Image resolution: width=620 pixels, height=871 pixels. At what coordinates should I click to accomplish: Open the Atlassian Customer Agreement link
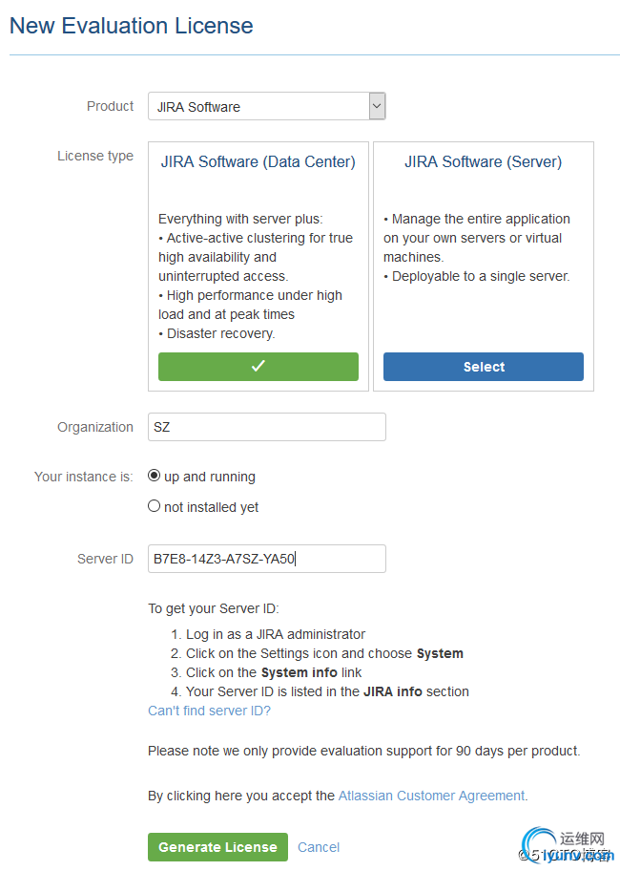(x=431, y=796)
